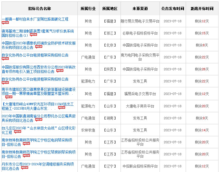Image resolution: width=220 pixels, height=172 pixels.
Task: Click NEW badge next to 丹东市分公司 tender
Action: (x=25, y=168)
